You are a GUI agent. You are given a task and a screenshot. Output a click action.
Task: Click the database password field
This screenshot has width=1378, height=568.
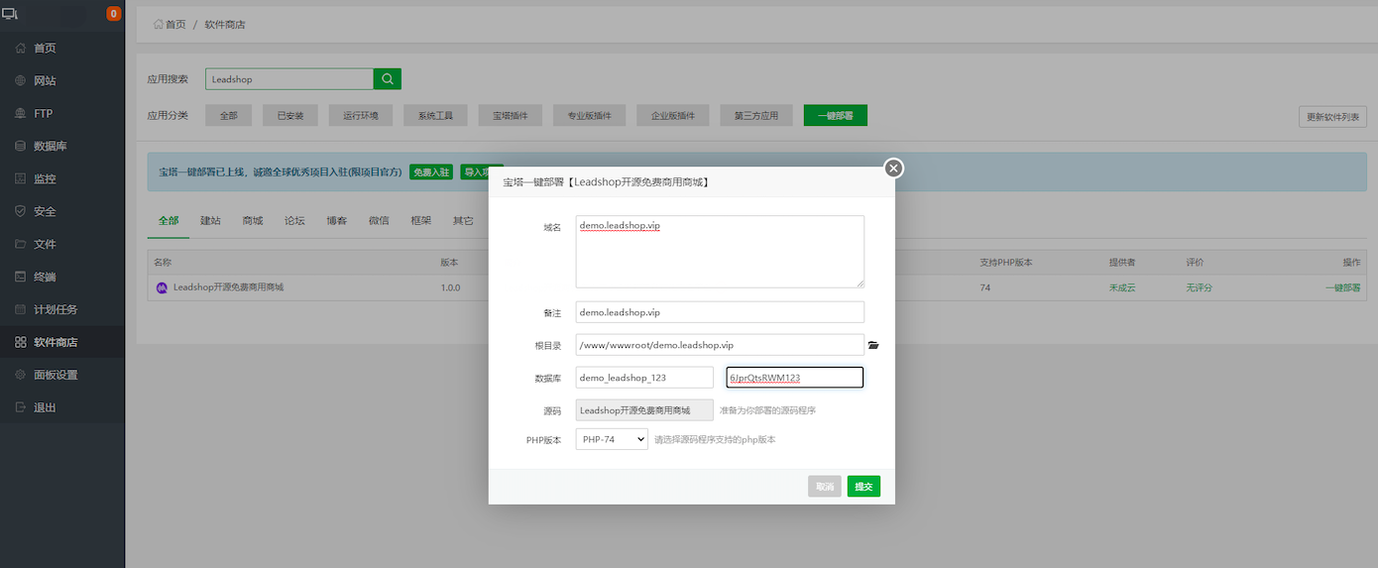[x=795, y=378]
